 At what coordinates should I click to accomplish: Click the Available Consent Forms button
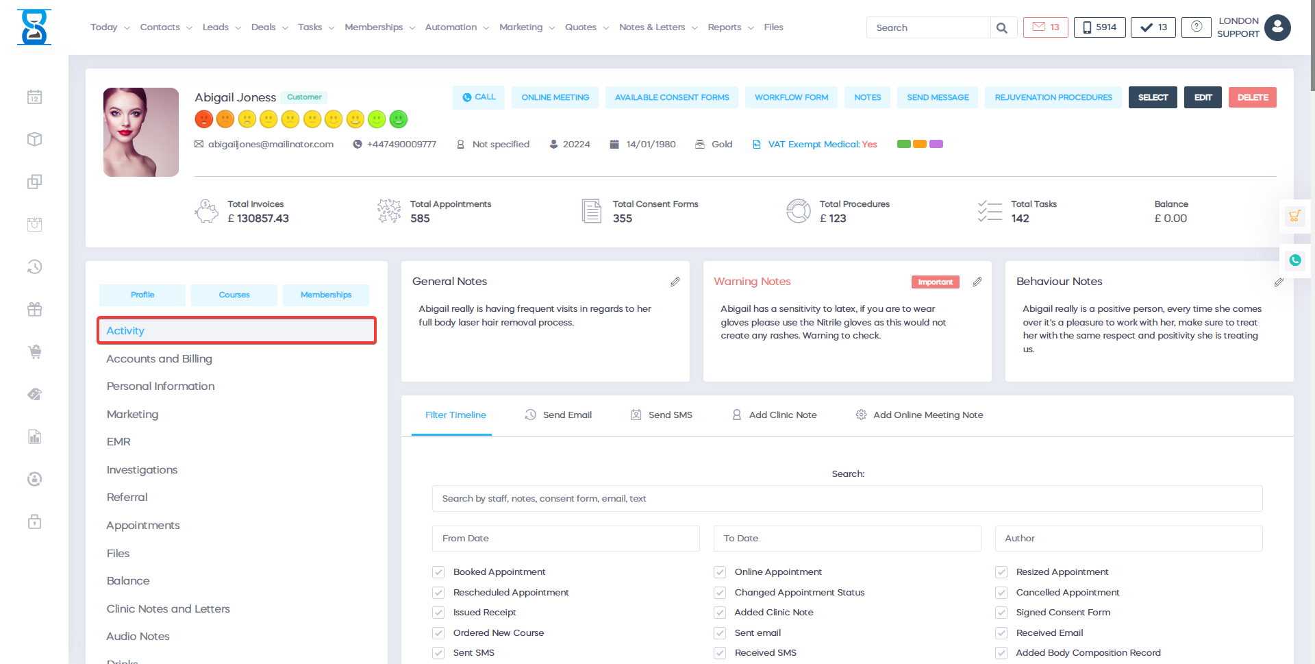pos(671,97)
